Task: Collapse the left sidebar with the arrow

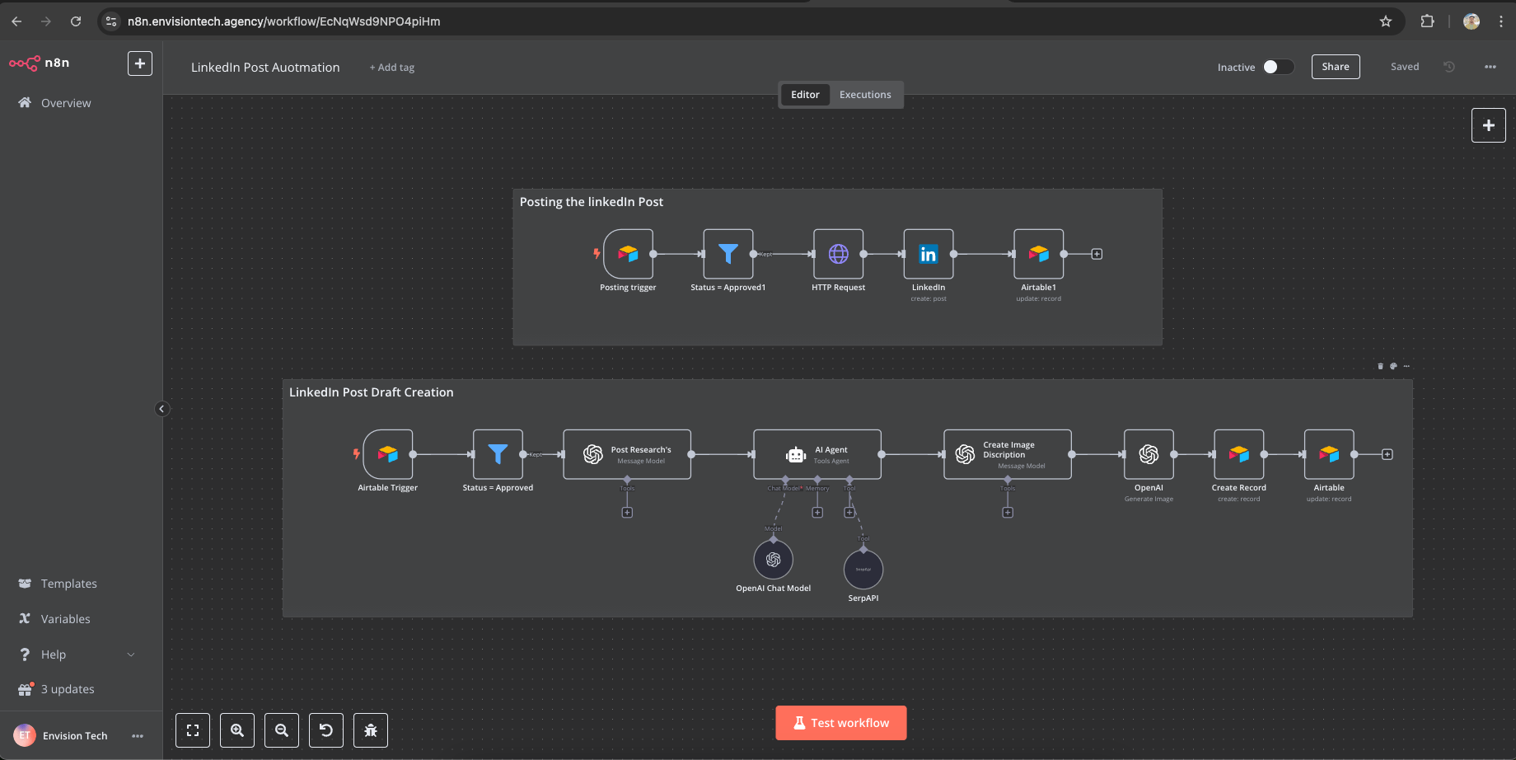Action: [162, 408]
